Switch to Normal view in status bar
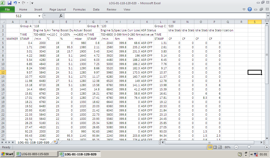 [x=210, y=147]
